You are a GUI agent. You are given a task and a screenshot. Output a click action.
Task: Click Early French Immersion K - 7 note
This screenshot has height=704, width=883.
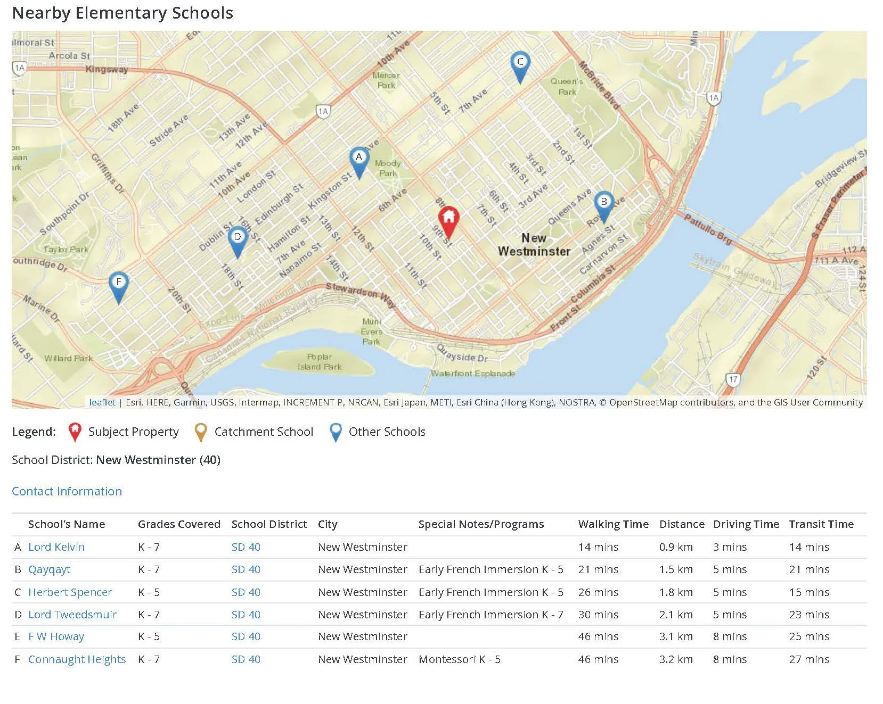(490, 615)
